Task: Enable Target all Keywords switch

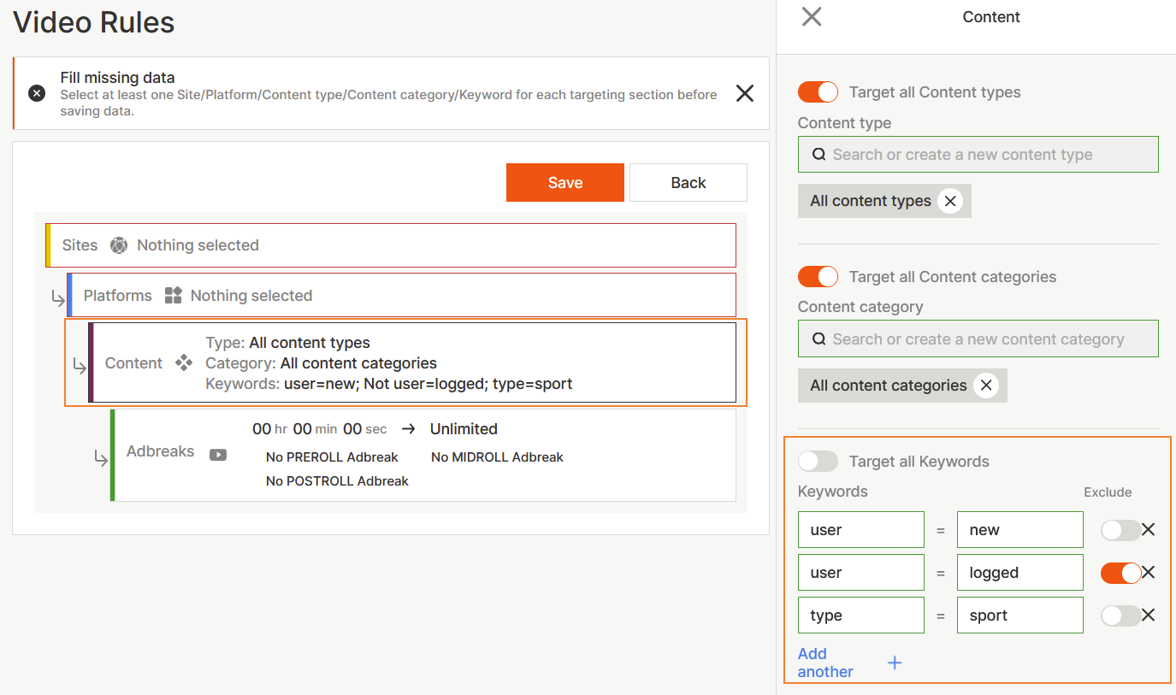Action: 818,462
